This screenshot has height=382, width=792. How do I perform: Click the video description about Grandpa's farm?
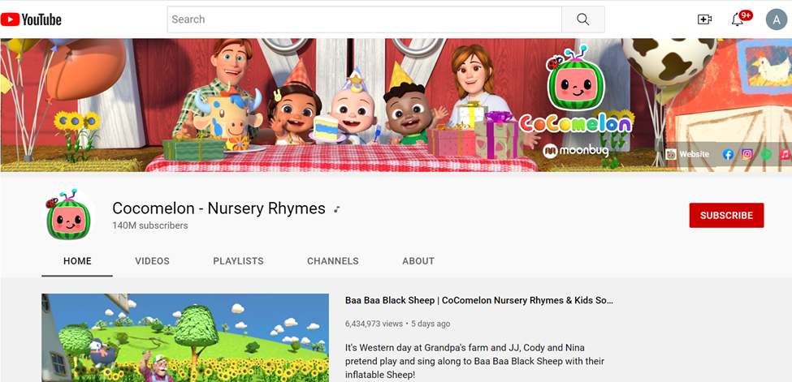[475, 361]
